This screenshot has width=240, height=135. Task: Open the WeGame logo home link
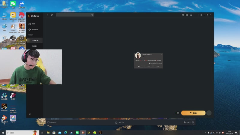click(x=33, y=16)
